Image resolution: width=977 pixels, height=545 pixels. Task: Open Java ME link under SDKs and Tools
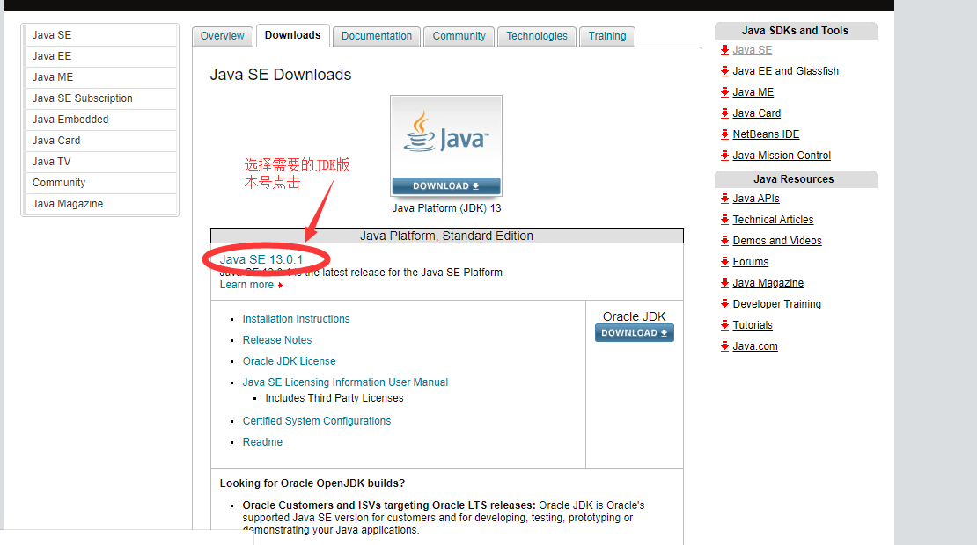tap(753, 92)
